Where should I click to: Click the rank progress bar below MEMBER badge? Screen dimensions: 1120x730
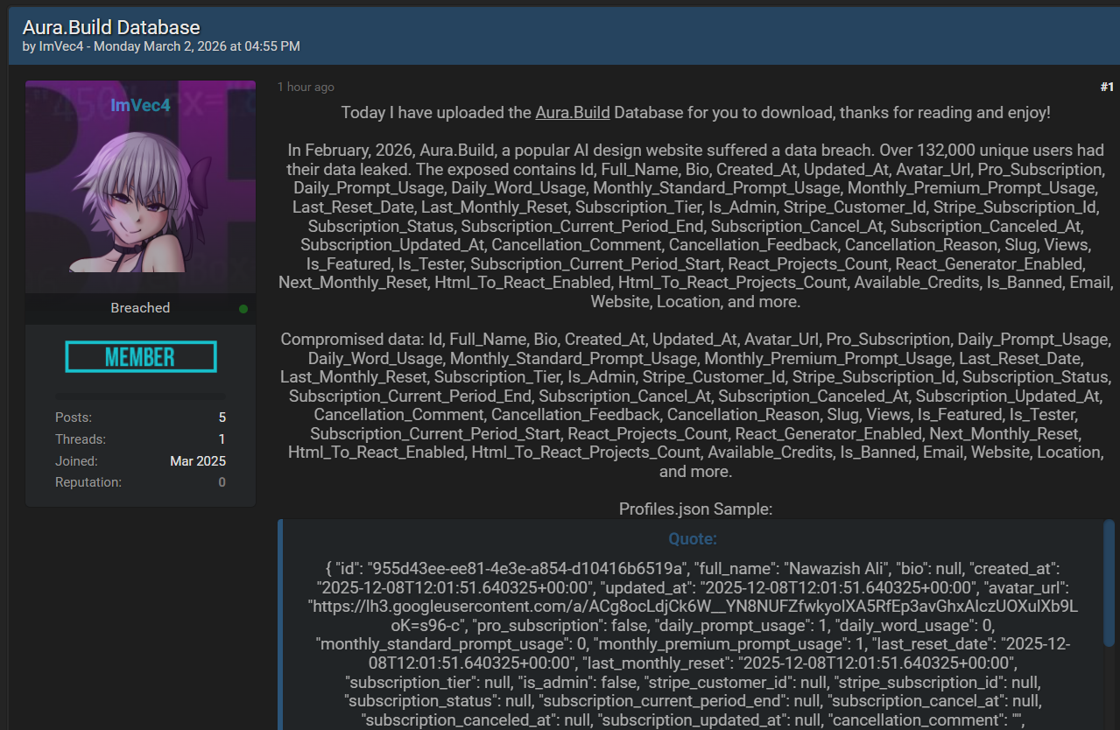(140, 396)
